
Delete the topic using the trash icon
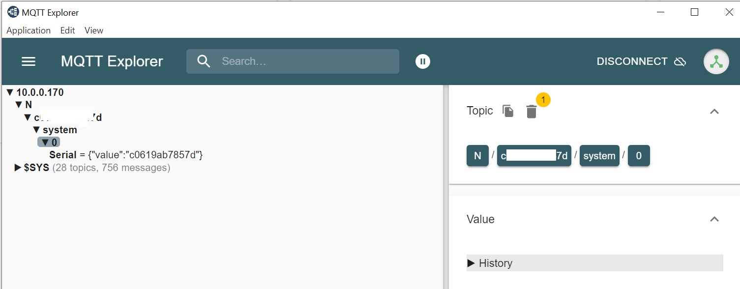pyautogui.click(x=532, y=112)
